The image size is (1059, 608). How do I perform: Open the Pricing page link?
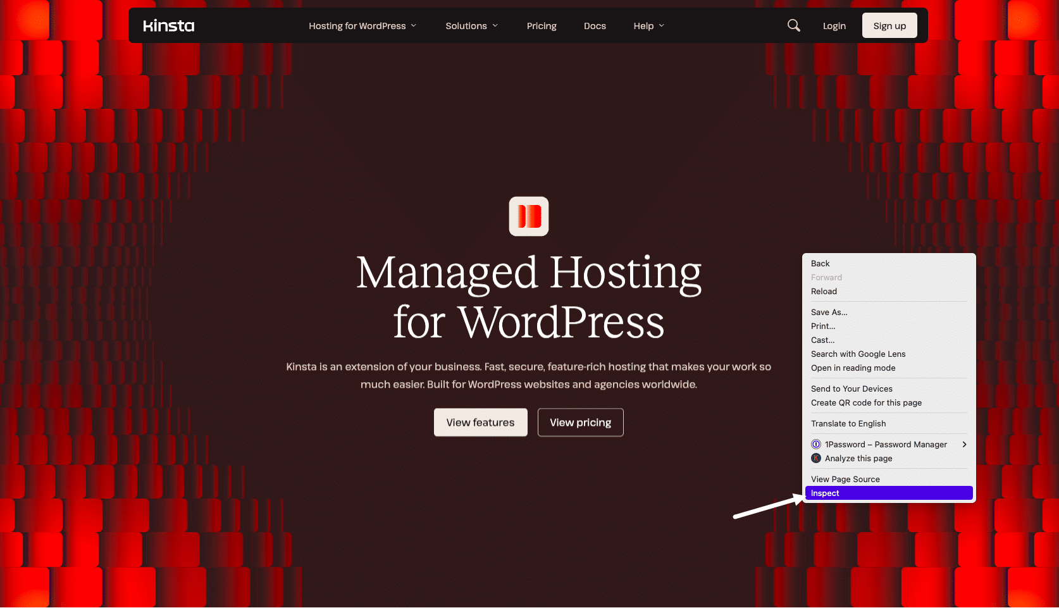542,26
